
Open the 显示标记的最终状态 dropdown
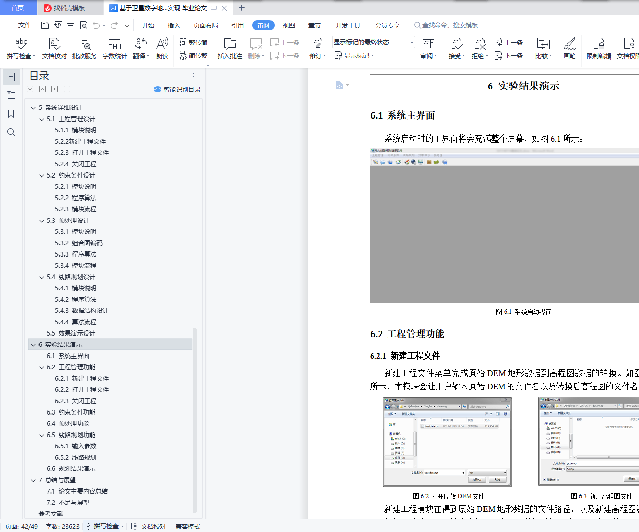373,42
